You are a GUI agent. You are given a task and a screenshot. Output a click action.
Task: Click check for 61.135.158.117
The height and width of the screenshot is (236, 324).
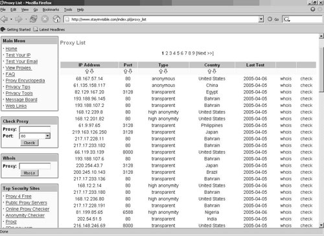[x=307, y=86]
